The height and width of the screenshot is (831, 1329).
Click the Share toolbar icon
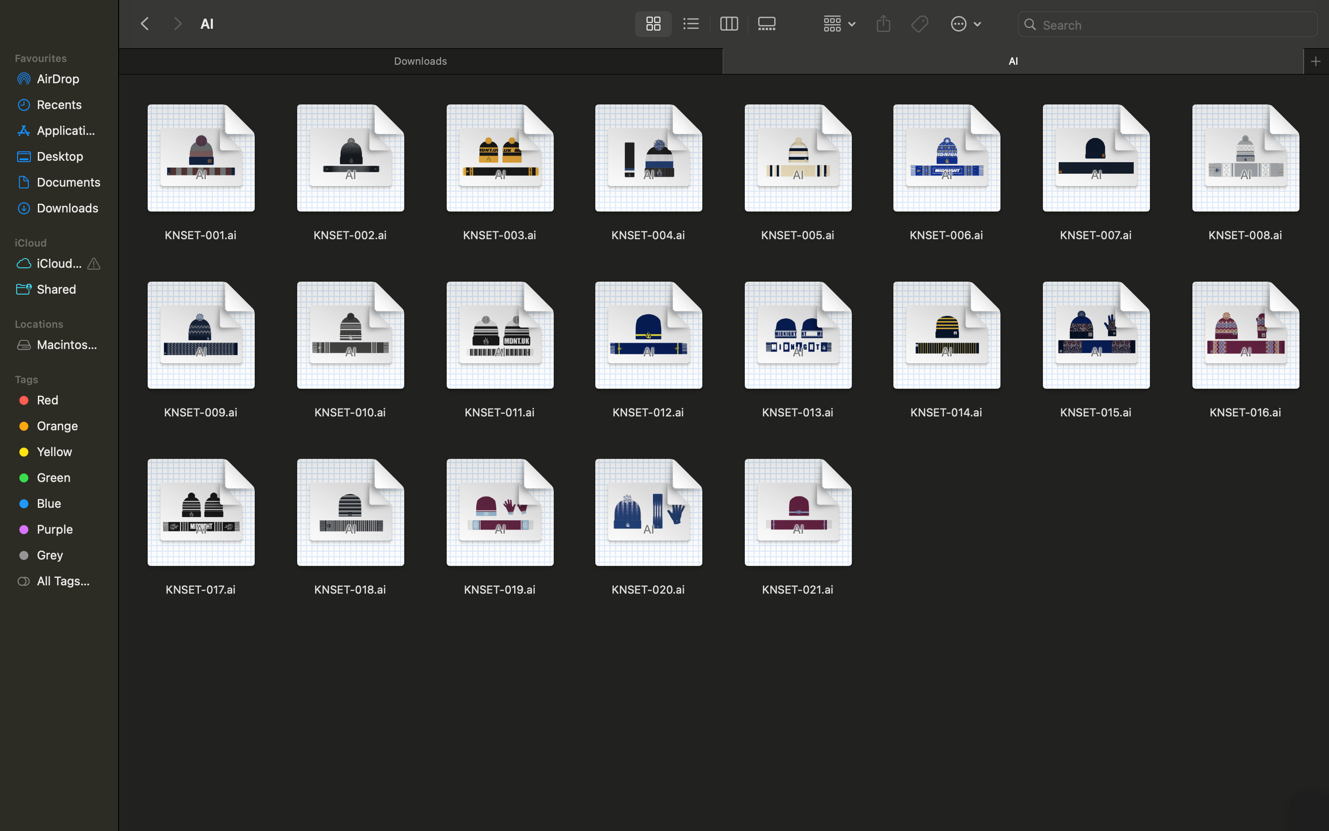(x=883, y=24)
